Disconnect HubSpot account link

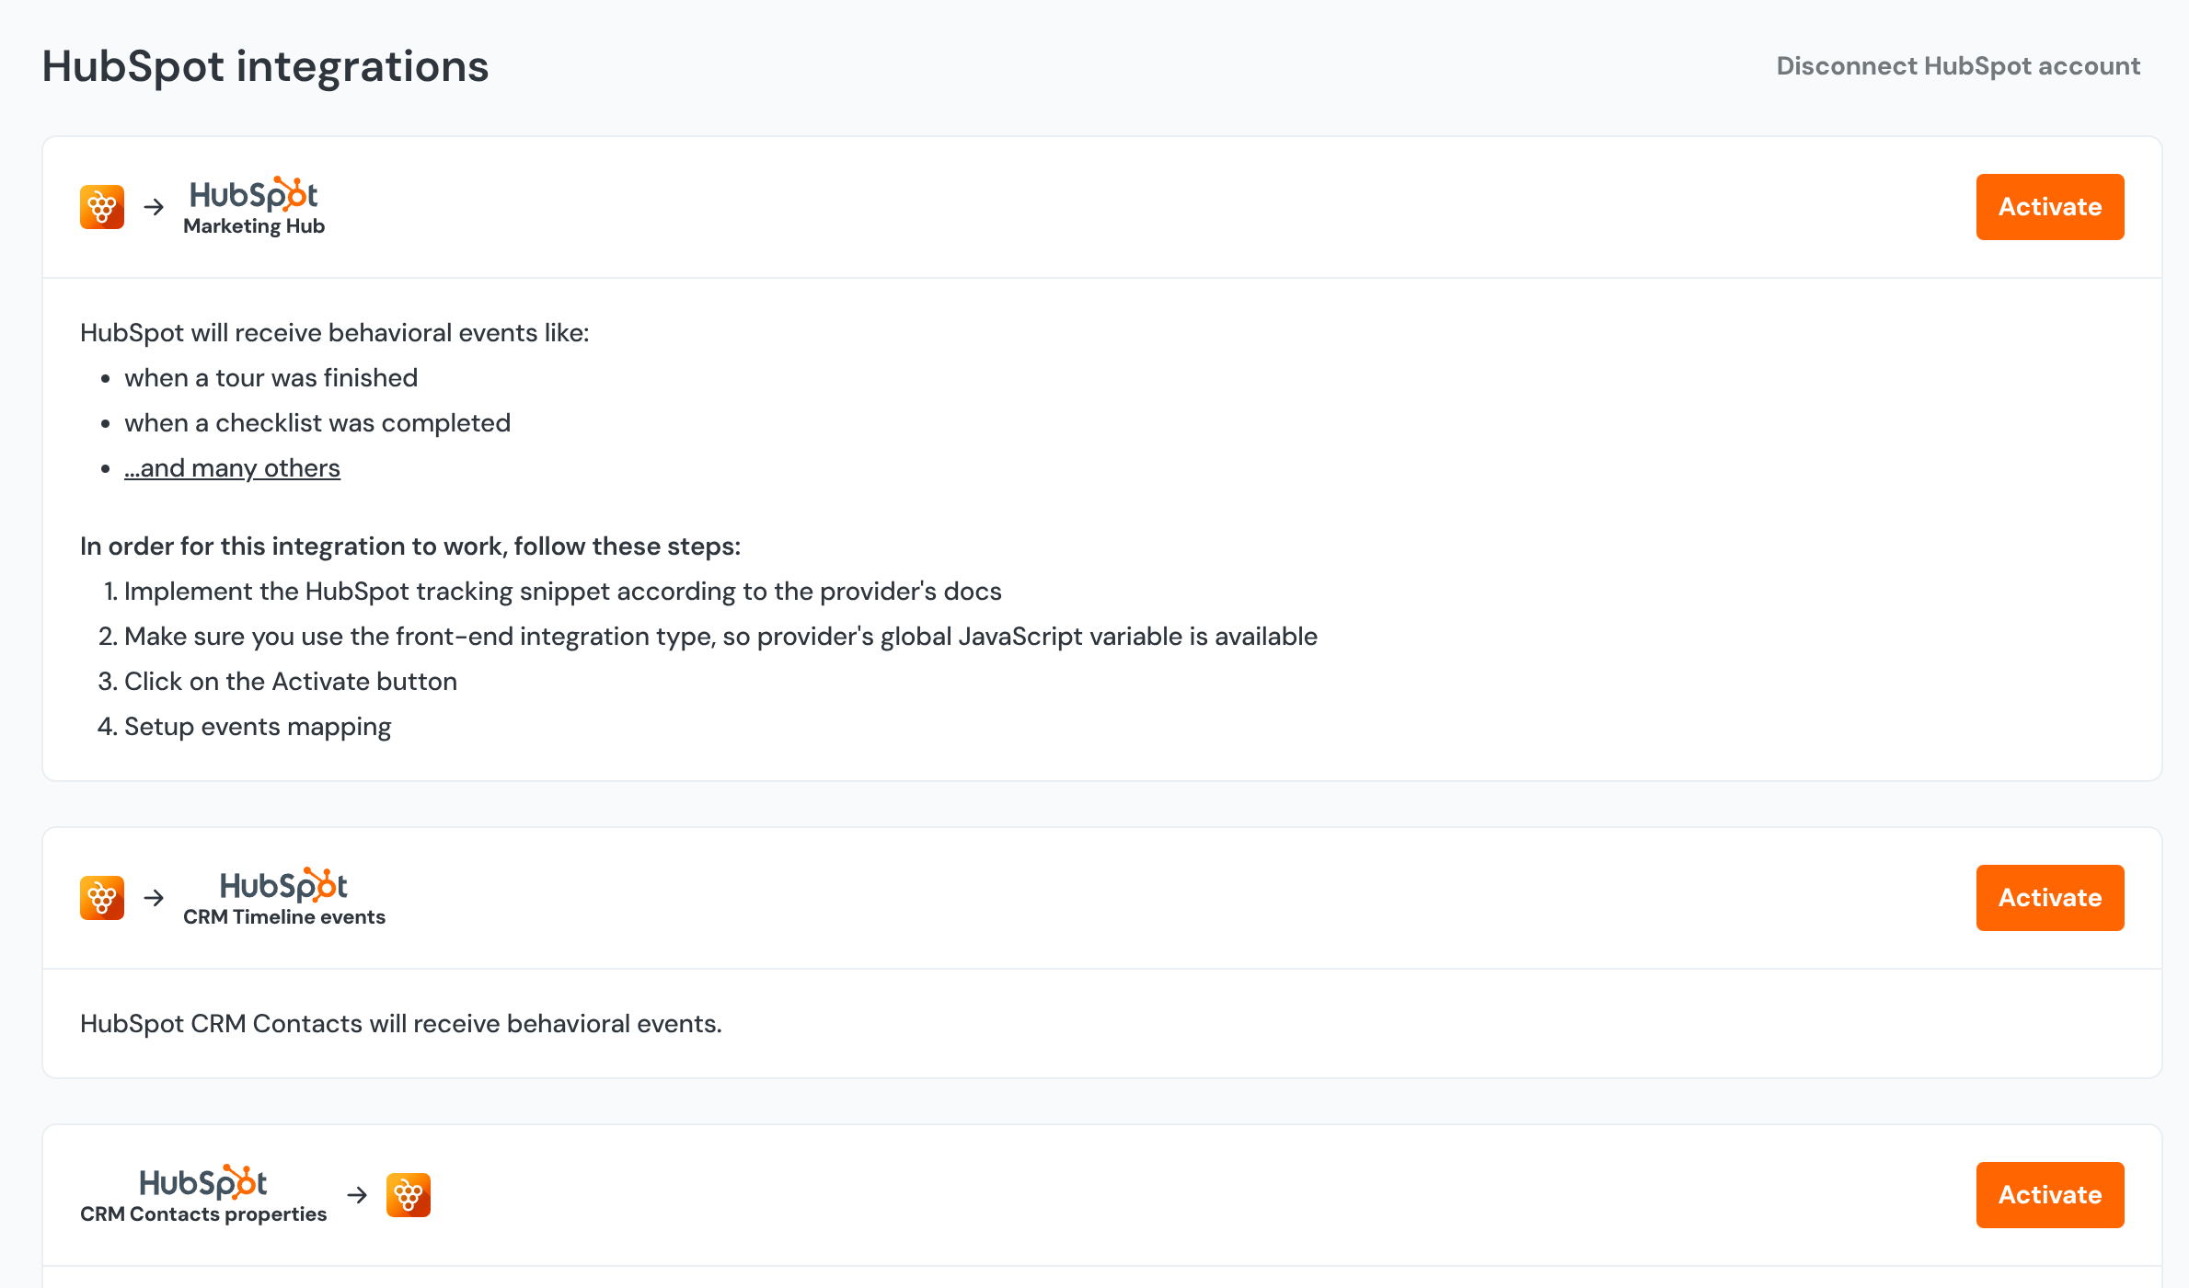pyautogui.click(x=1957, y=66)
